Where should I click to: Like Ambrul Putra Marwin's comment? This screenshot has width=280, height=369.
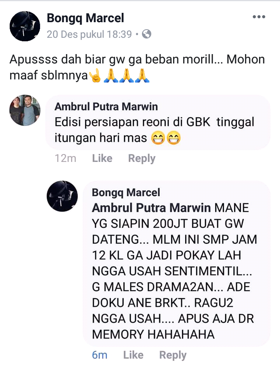(102, 158)
